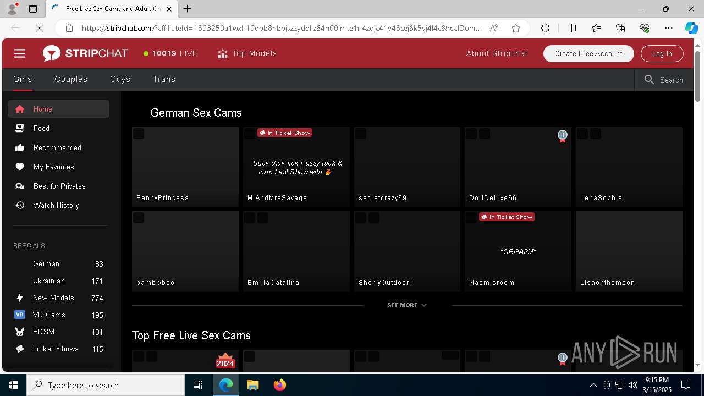This screenshot has height=396, width=704.
Task: Open the PennyPrincess thumbnail
Action: click(x=185, y=167)
